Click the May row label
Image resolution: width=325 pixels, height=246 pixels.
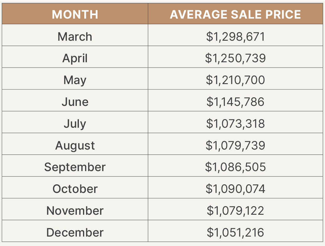pos(75,80)
